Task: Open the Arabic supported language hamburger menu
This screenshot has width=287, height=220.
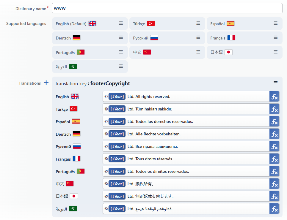Action: point(121,66)
